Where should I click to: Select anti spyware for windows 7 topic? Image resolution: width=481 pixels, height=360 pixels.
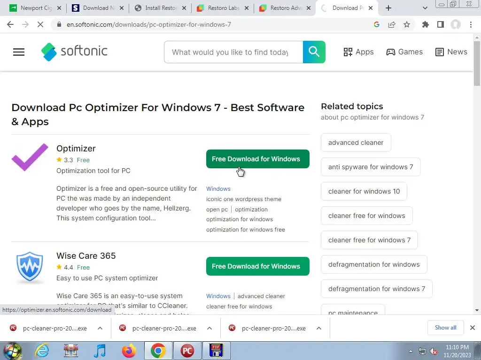point(371,167)
